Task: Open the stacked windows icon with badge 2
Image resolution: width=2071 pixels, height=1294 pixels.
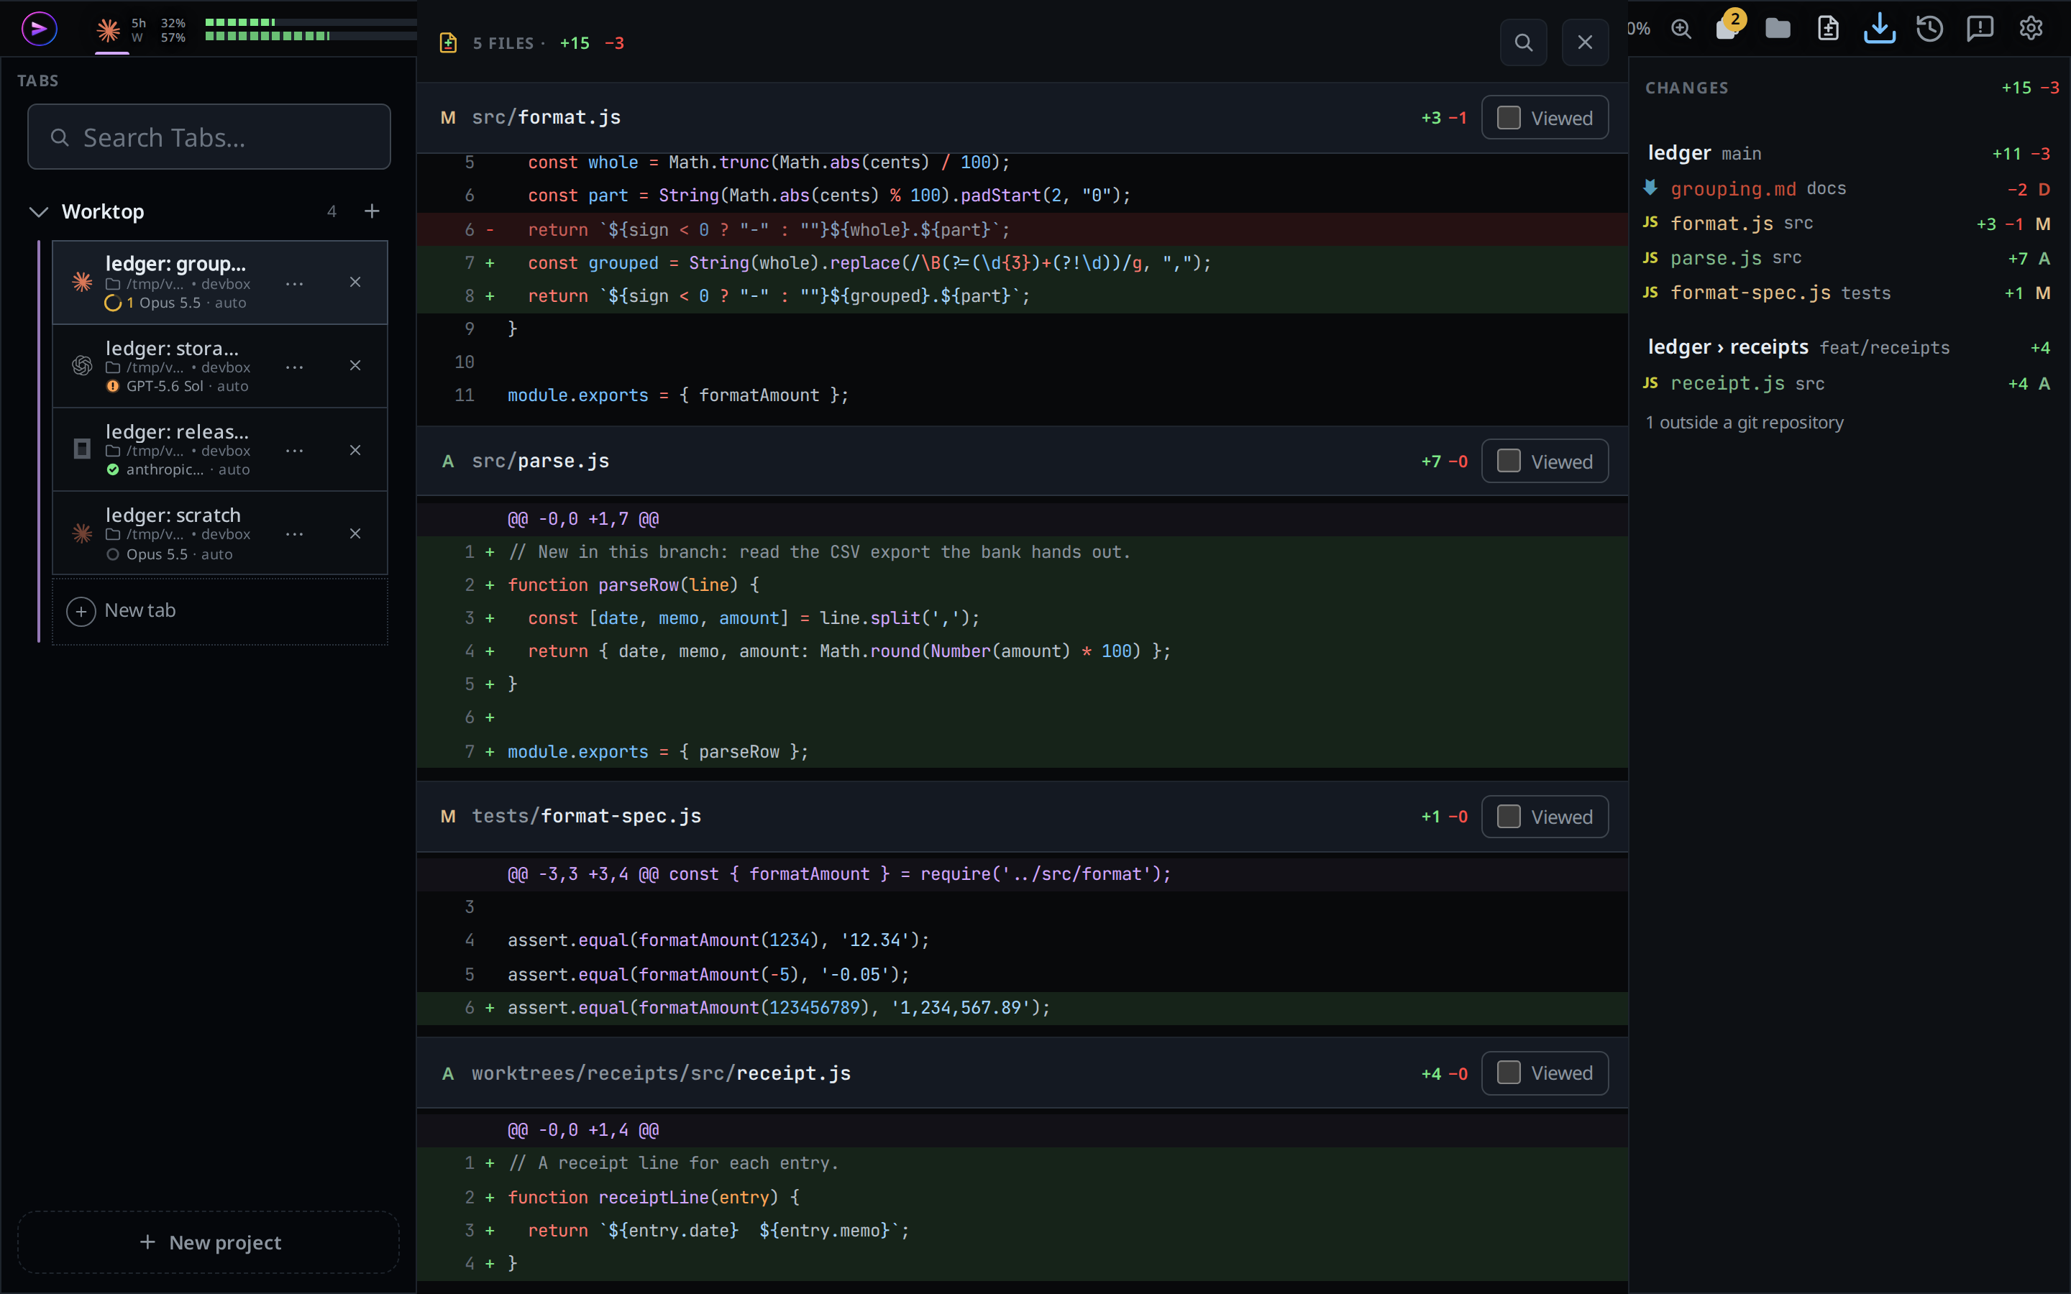Action: (x=1728, y=27)
